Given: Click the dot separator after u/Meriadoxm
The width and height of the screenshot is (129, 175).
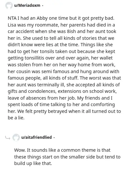Looking at the screenshot, I should [x=43, y=5].
